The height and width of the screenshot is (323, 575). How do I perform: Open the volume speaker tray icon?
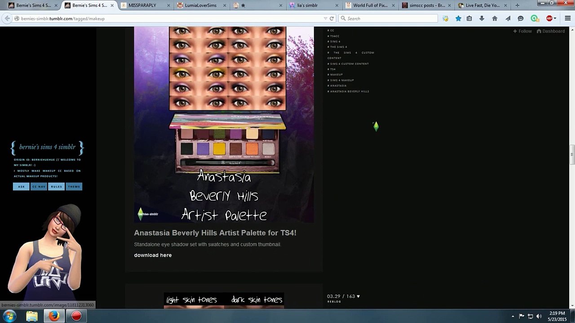point(539,316)
